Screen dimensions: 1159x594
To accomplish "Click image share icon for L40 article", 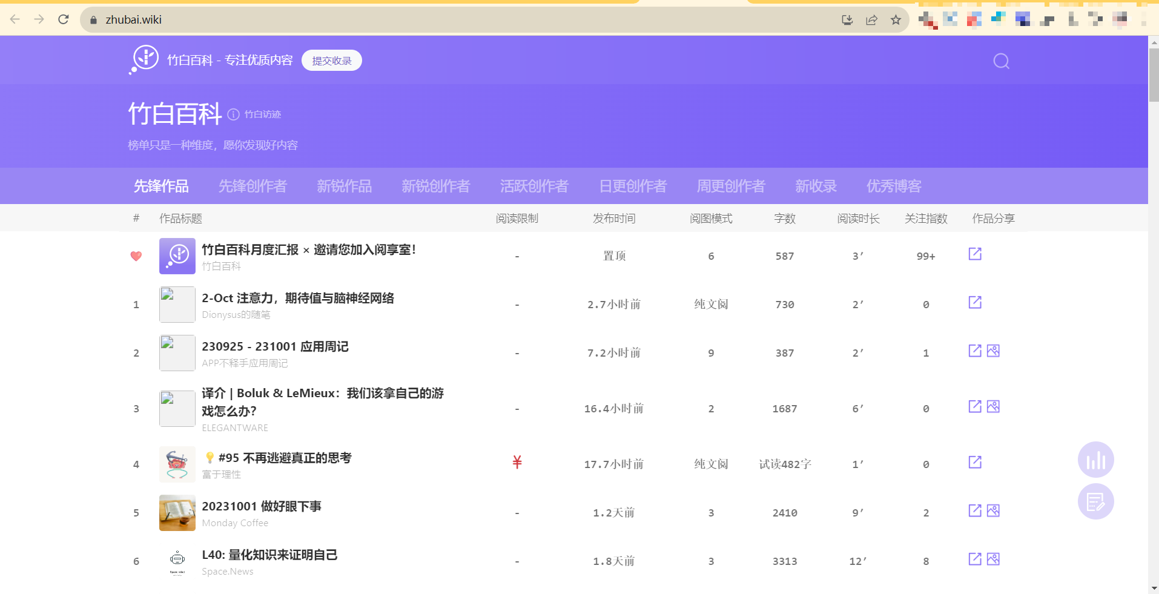I will (993, 559).
